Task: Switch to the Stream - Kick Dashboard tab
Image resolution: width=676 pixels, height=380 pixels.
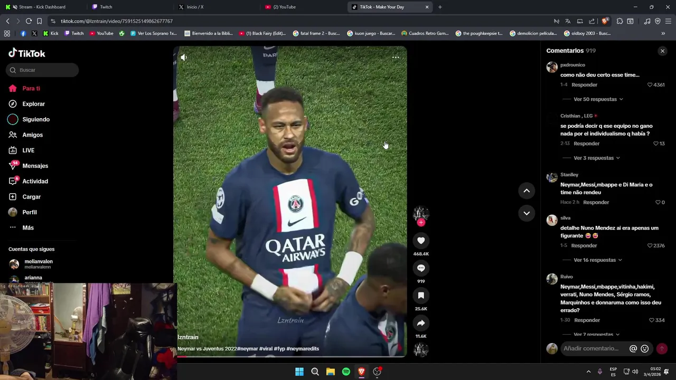Action: coord(41,7)
